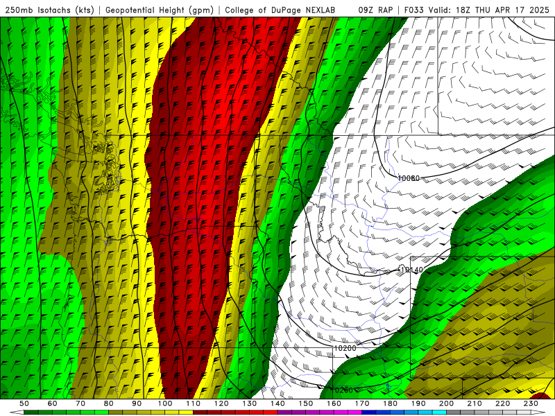The width and height of the screenshot is (555, 416).
Task: Click the "09Z RAP" model run text
Action: tap(375, 10)
